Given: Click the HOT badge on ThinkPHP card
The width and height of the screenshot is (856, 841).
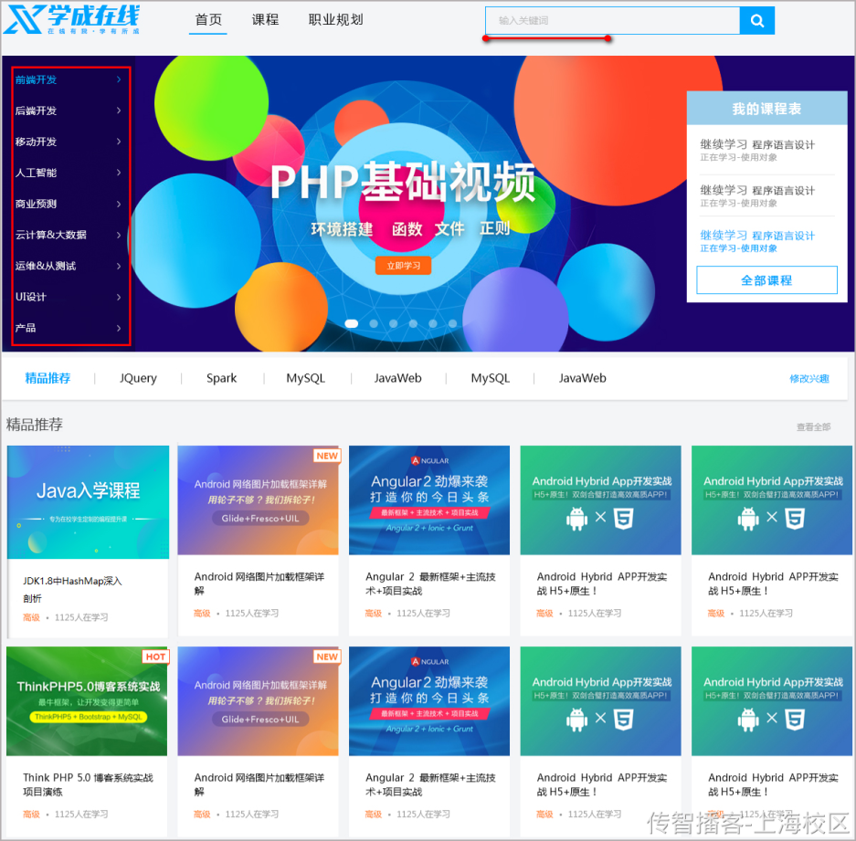Looking at the screenshot, I should (x=155, y=657).
